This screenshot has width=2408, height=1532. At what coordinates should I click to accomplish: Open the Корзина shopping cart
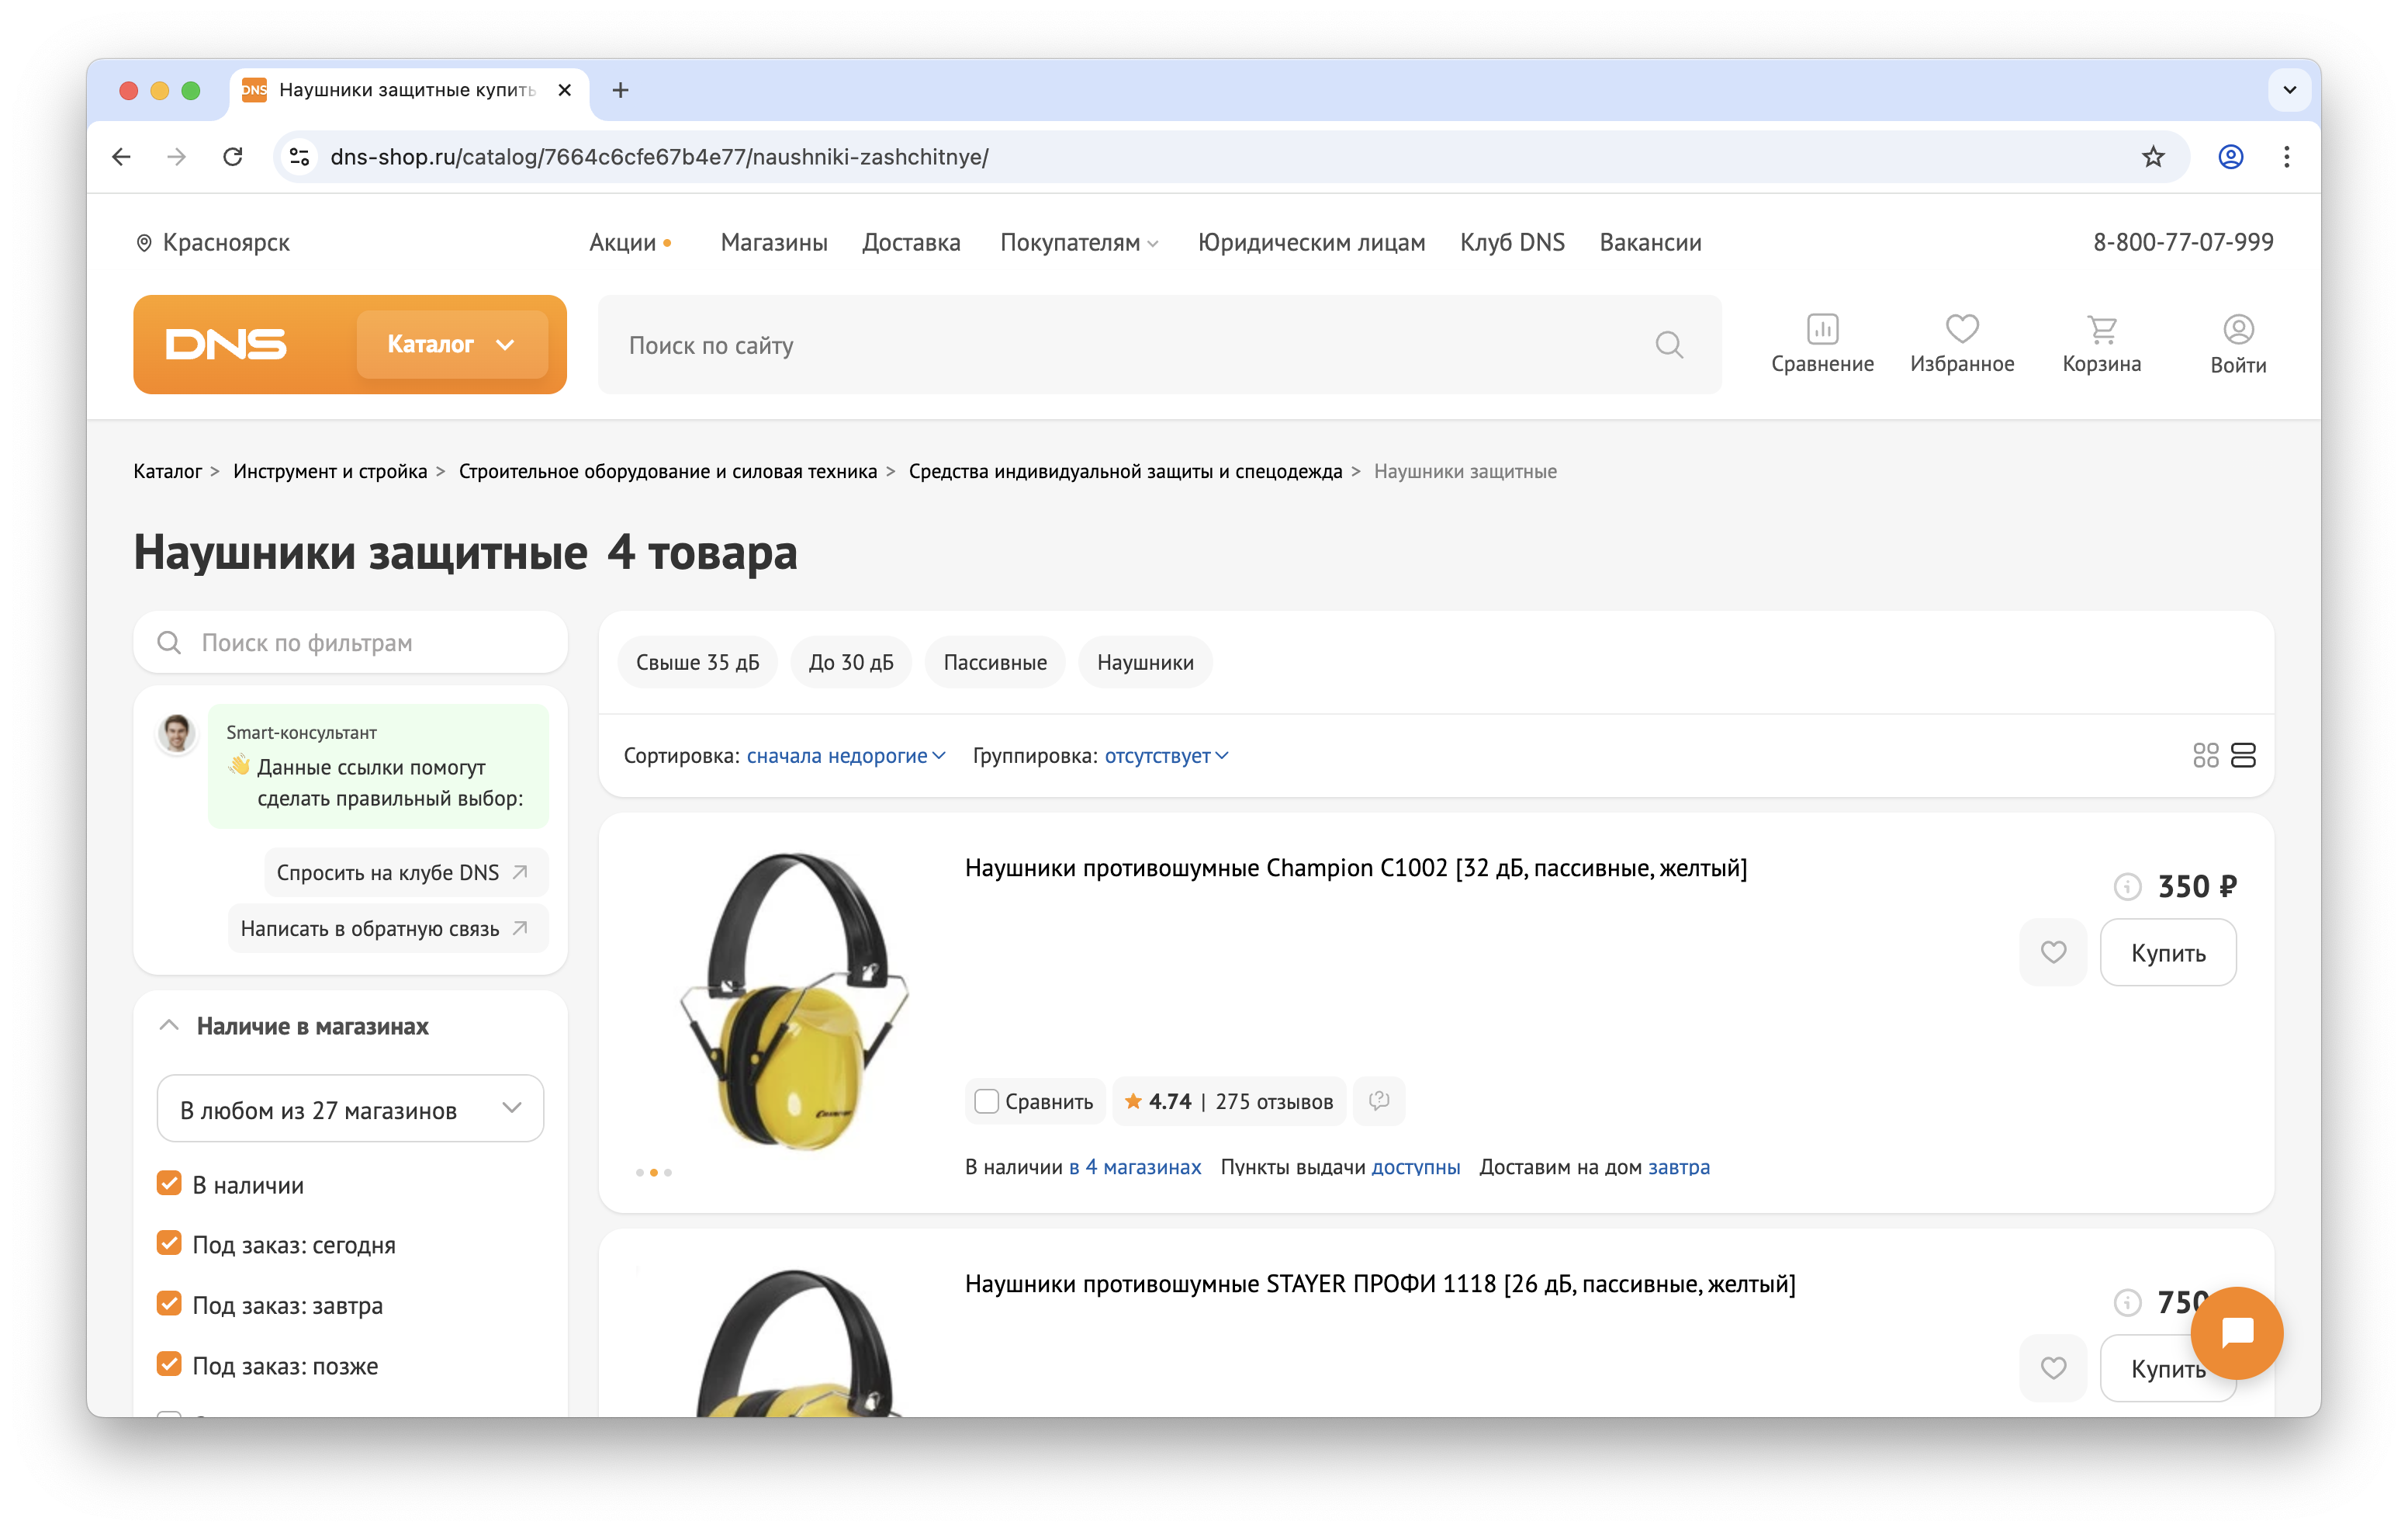[2101, 343]
